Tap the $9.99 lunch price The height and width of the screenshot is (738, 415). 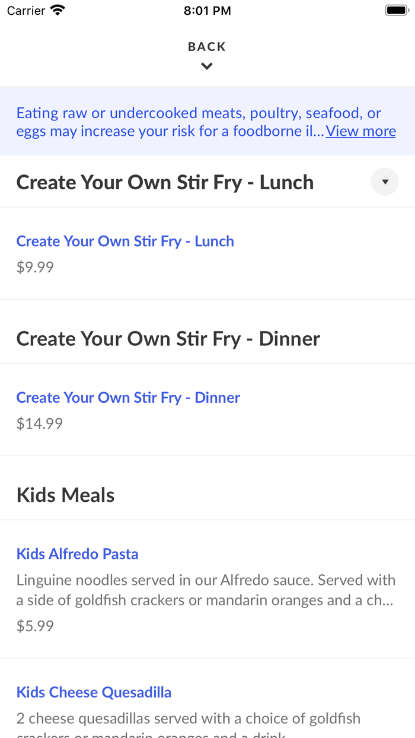(x=35, y=267)
